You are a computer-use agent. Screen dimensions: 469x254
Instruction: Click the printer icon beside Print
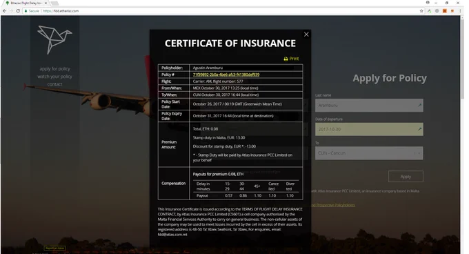[x=286, y=59]
